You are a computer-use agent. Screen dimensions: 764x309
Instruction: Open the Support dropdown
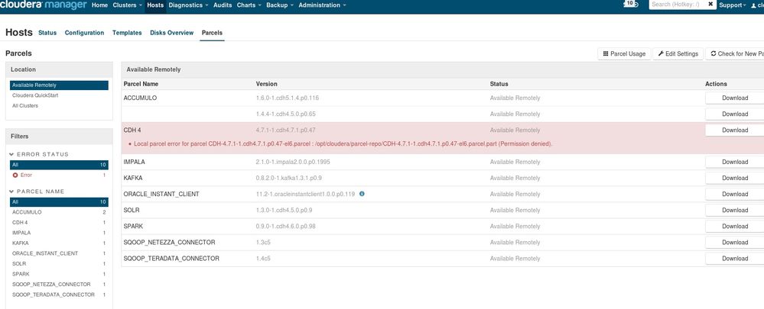pyautogui.click(x=733, y=5)
